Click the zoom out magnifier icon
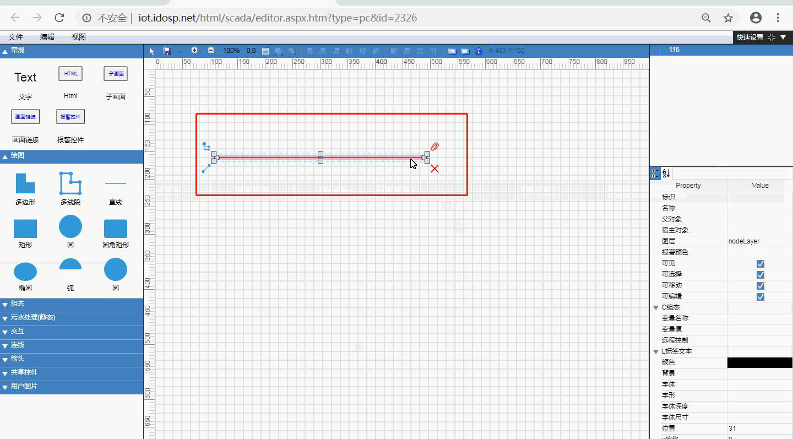The image size is (793, 439). pyautogui.click(x=211, y=51)
